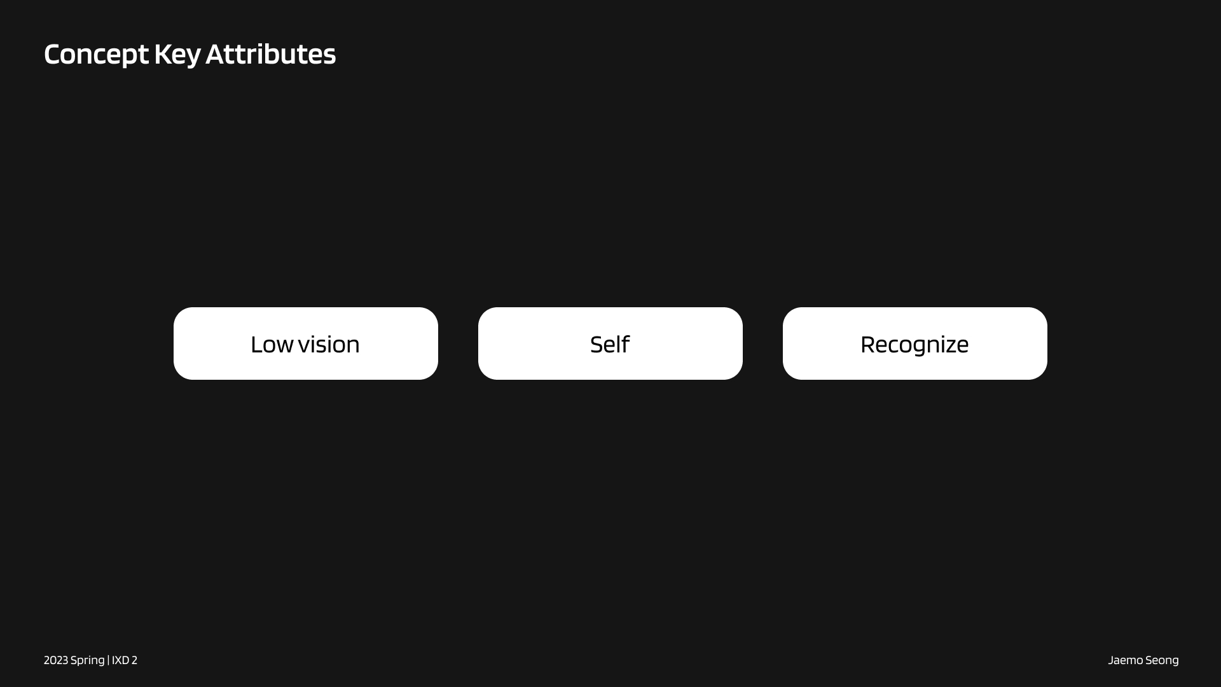Screen dimensions: 1221x687
Task: Click the "Concept Key Attributes" slide title
Action: 190,54
